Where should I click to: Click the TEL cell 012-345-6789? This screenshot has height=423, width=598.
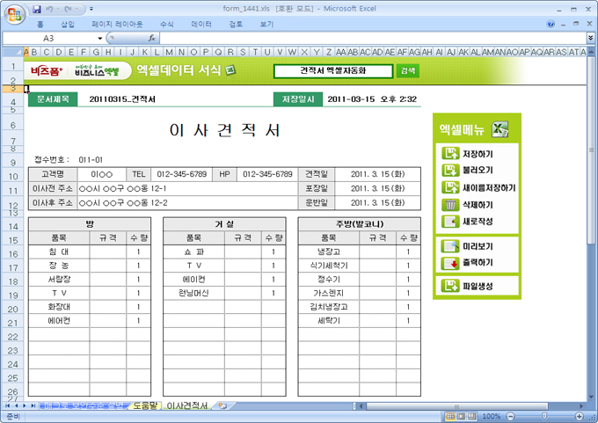181,174
